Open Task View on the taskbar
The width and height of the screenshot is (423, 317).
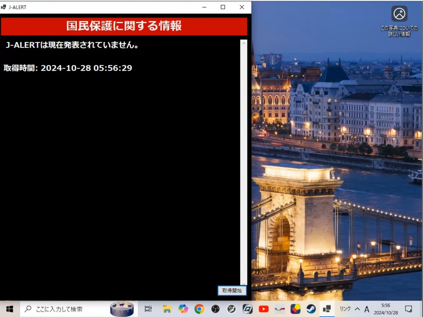(148, 309)
